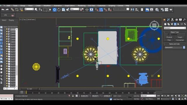Create a Physical camera button
Screen dimensions: 187x105
[169, 37]
